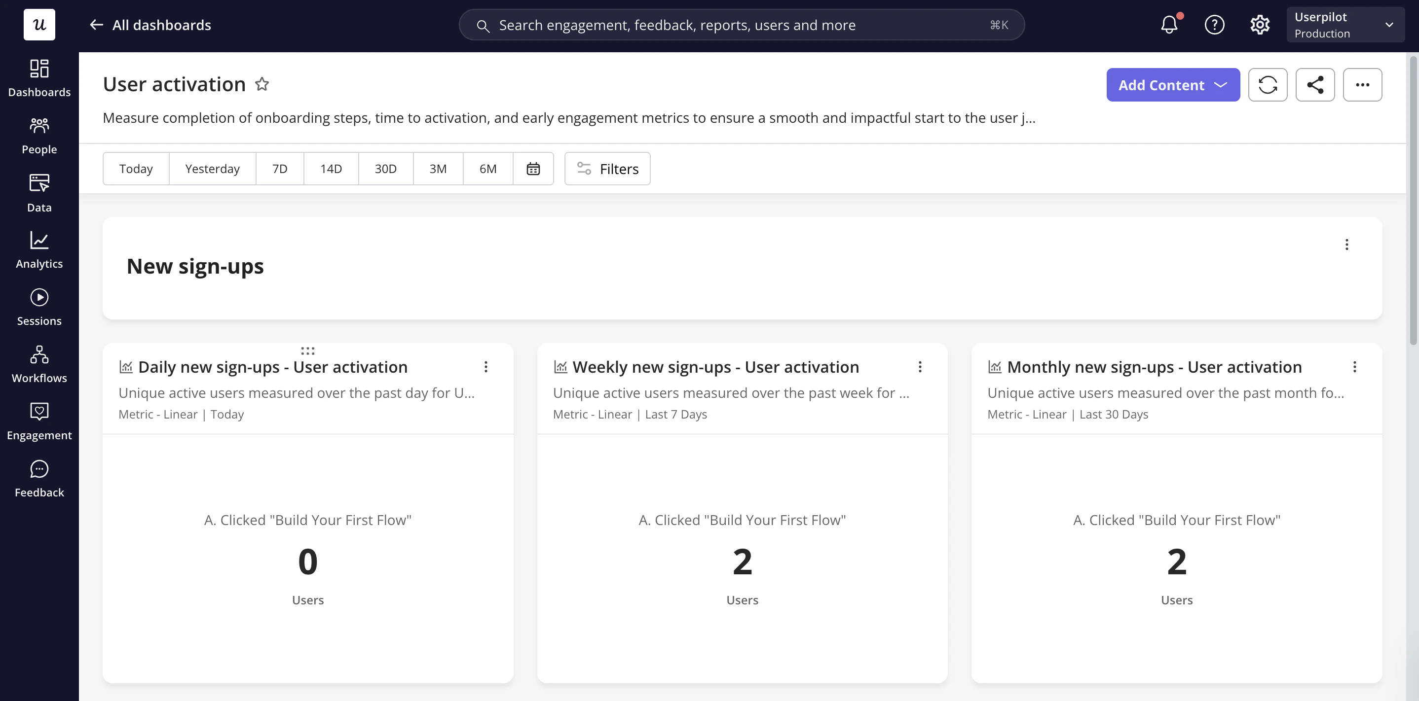Open Analytics from the sidebar
The image size is (1419, 701).
[x=39, y=250]
